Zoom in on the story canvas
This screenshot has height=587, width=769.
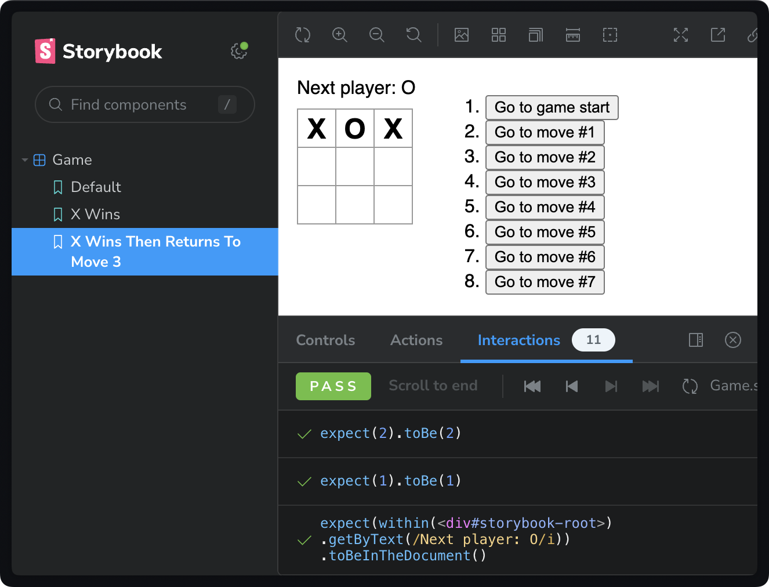pos(340,35)
